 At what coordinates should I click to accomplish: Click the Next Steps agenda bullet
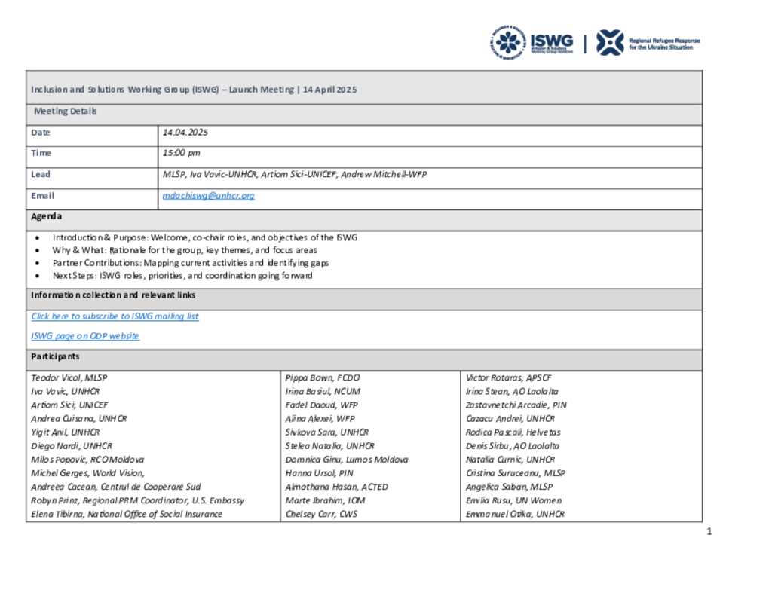point(182,276)
